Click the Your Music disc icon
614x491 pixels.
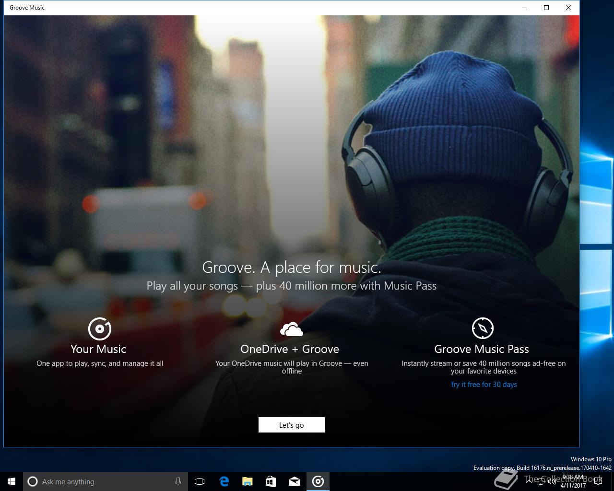(x=100, y=329)
